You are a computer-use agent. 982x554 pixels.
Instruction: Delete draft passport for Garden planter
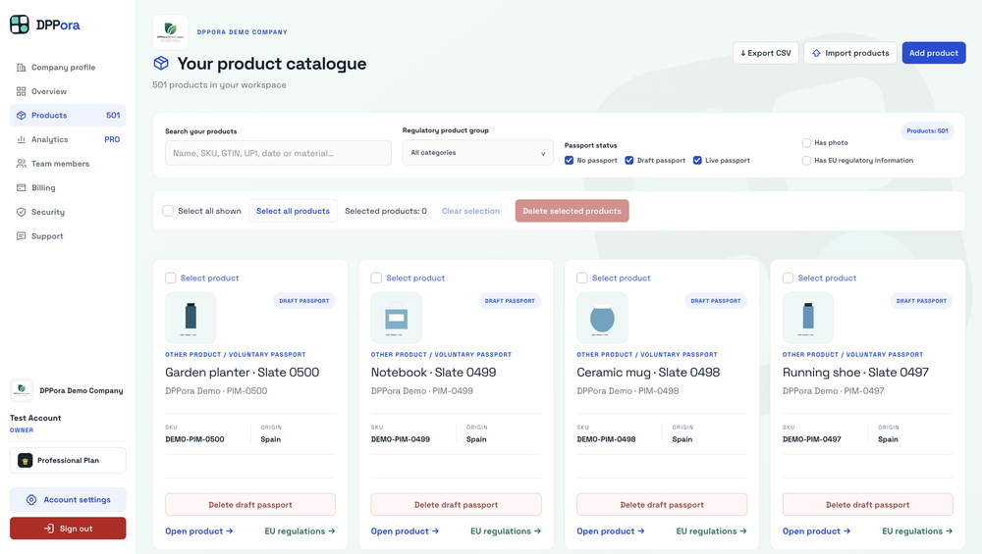point(250,505)
